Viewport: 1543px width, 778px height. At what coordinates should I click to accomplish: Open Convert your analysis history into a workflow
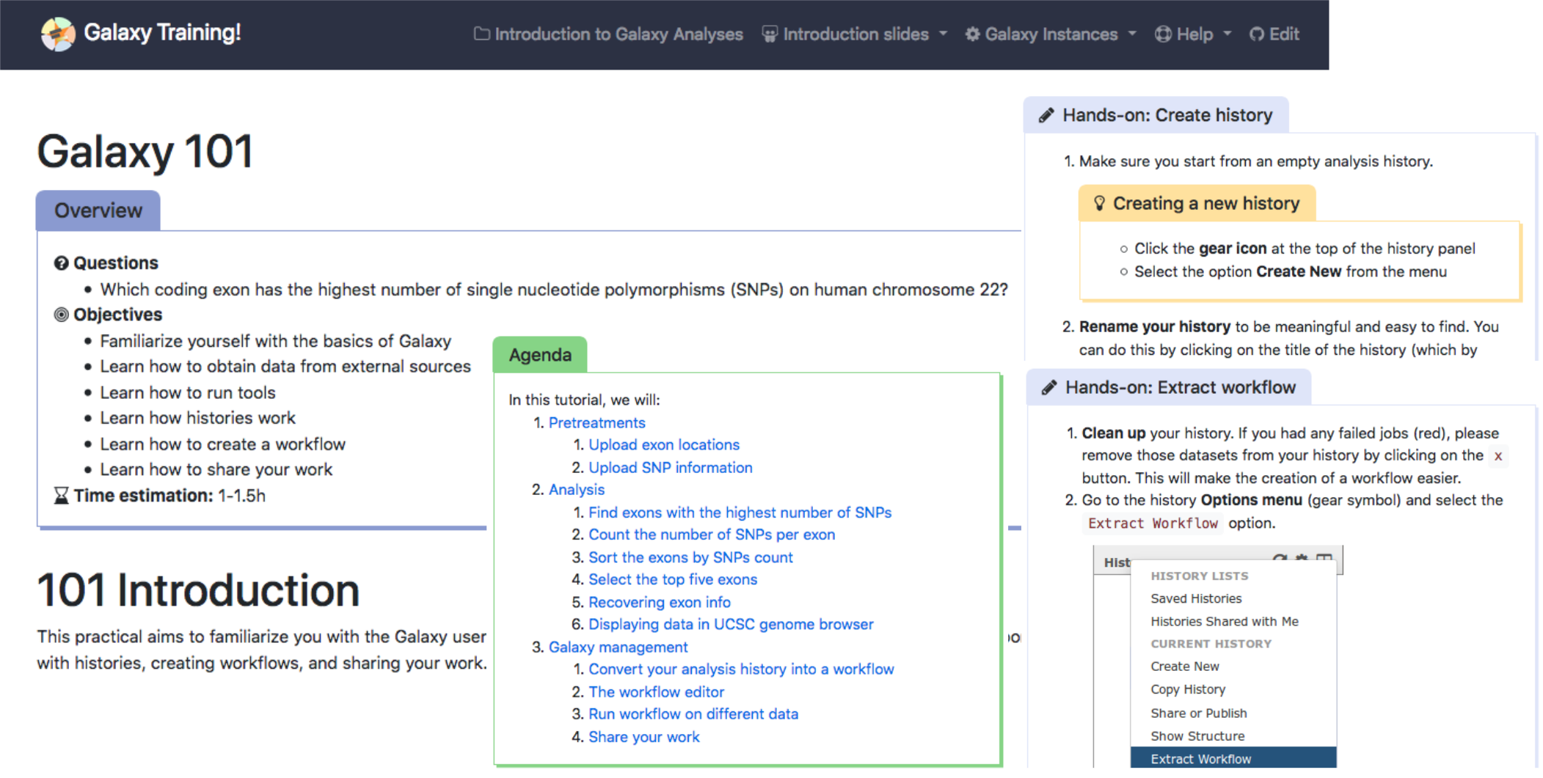point(741,669)
